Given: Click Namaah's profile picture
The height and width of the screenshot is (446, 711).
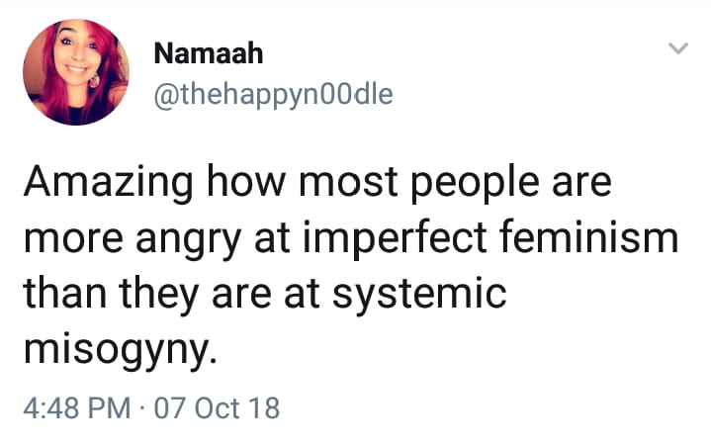Looking at the screenshot, I should [75, 74].
